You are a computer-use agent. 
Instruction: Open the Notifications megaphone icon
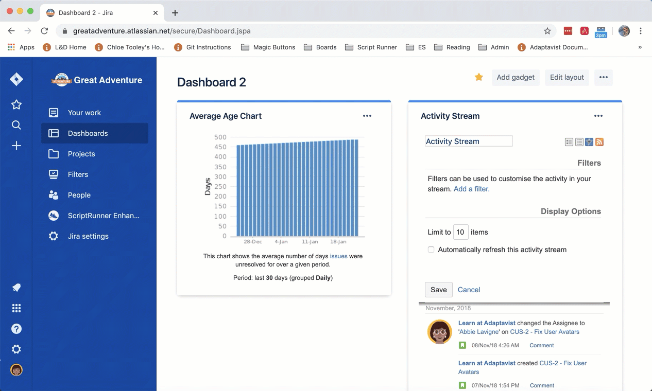pyautogui.click(x=16, y=288)
